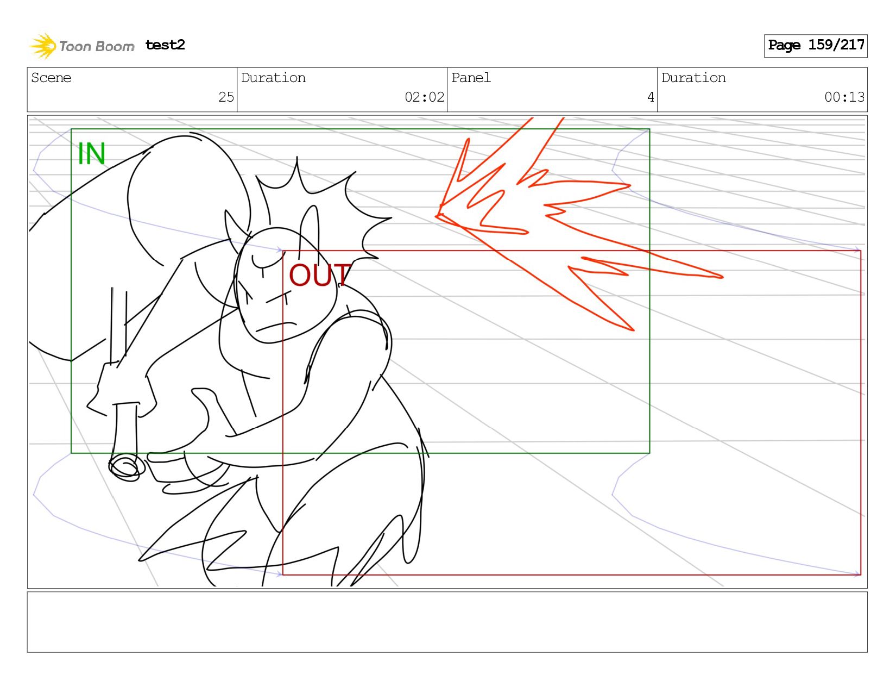
Task: Click the 'Panel' header label
Action: click(x=471, y=78)
